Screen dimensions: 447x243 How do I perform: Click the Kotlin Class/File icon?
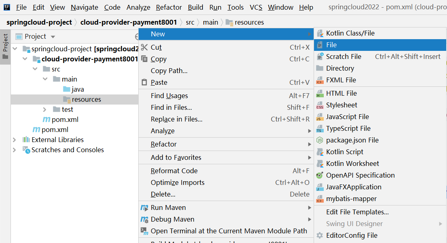pos(320,34)
